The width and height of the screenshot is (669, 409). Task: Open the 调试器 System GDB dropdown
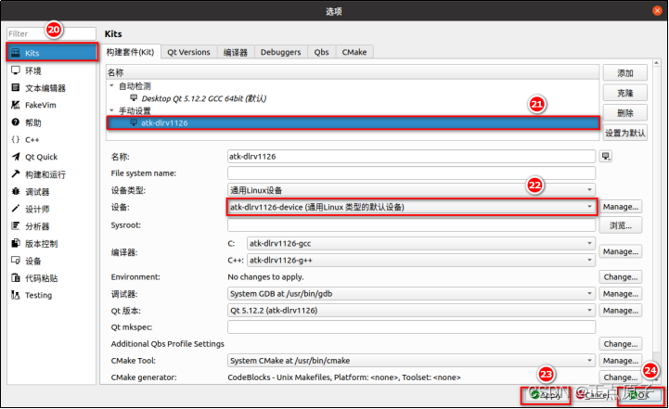[411, 294]
